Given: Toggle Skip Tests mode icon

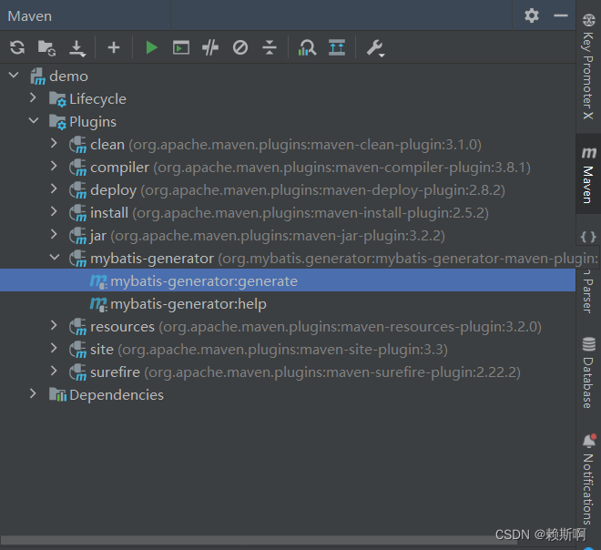Looking at the screenshot, I should click(240, 47).
